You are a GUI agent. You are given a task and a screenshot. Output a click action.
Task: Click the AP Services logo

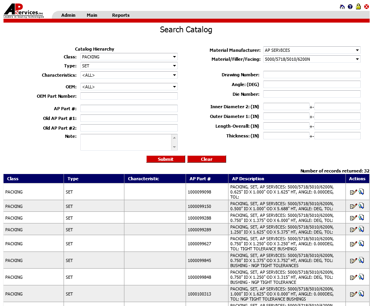click(23, 11)
